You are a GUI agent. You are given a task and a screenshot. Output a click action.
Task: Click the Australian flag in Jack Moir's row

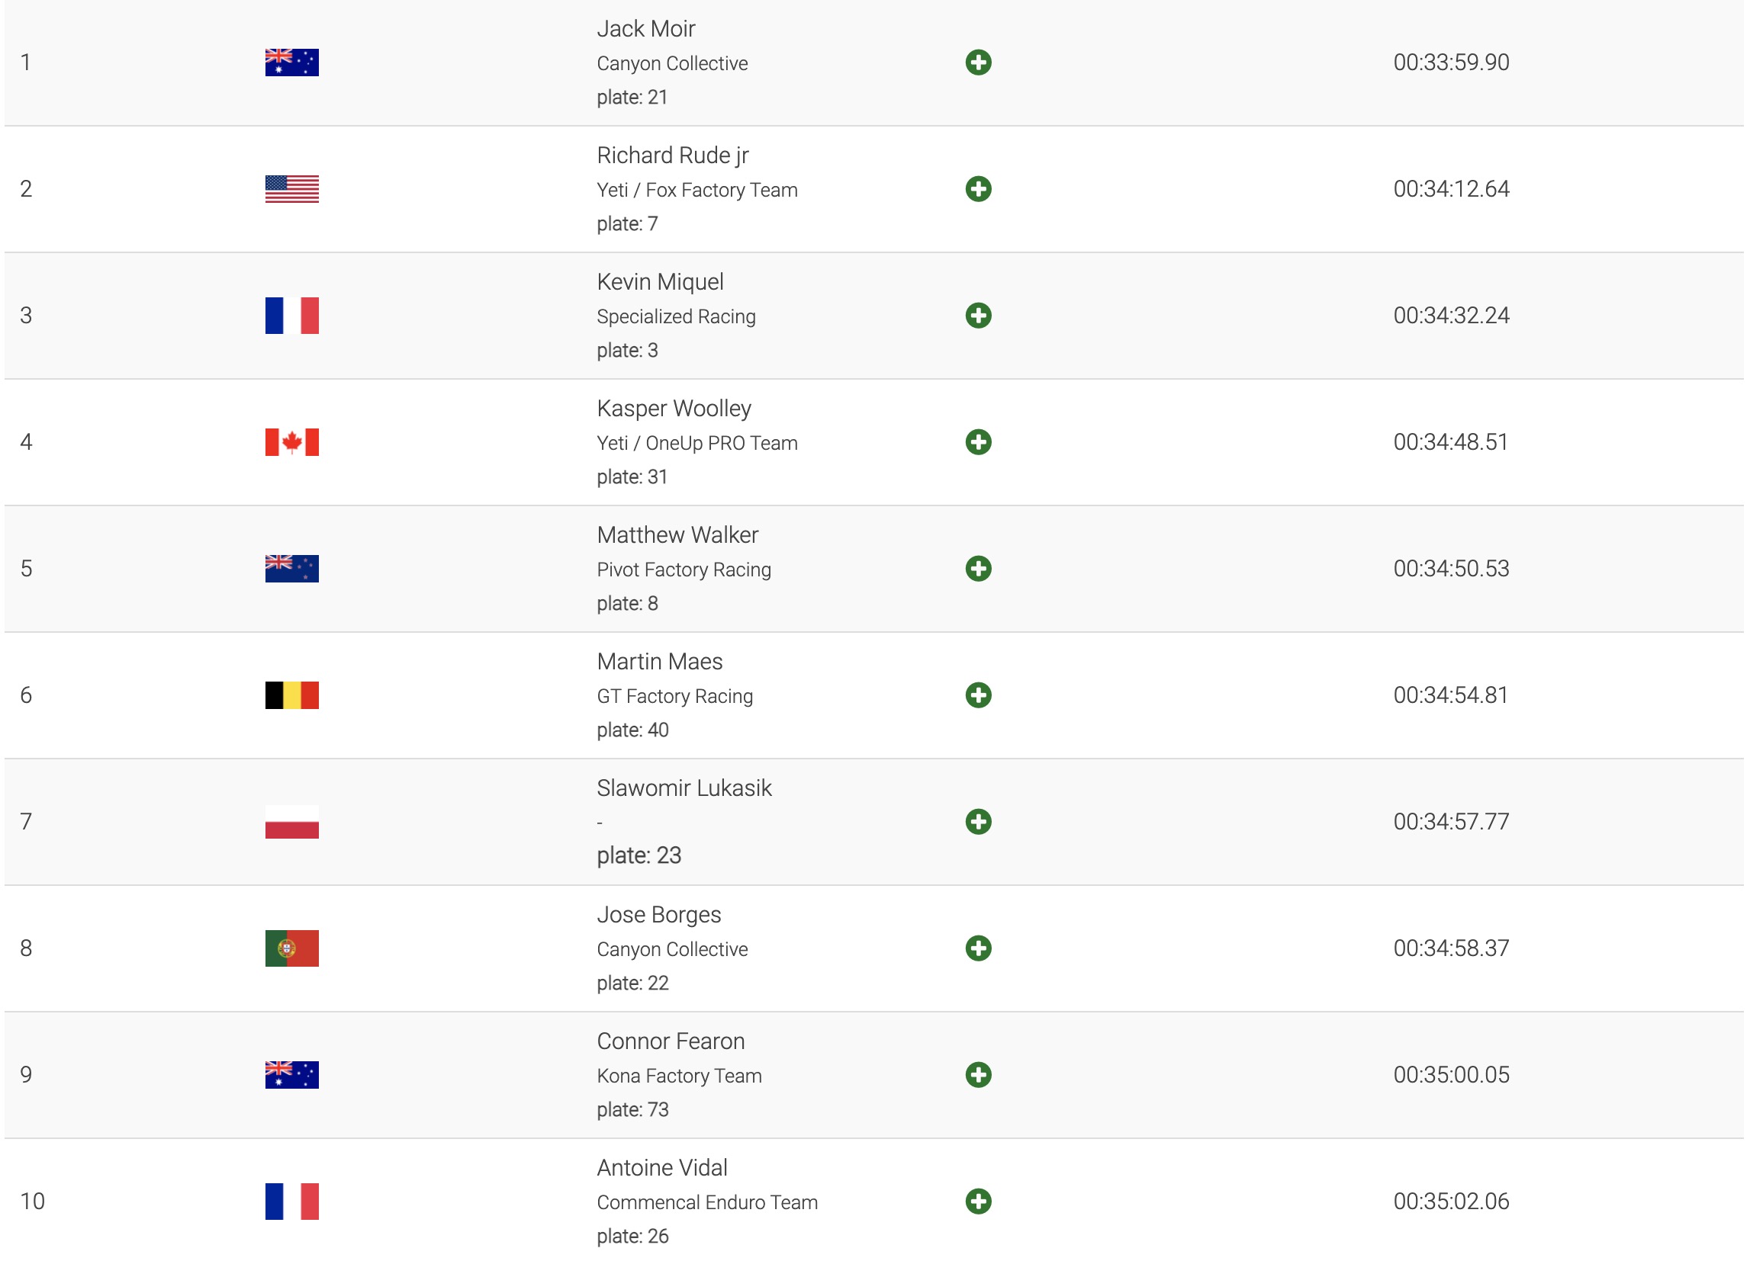coord(291,63)
